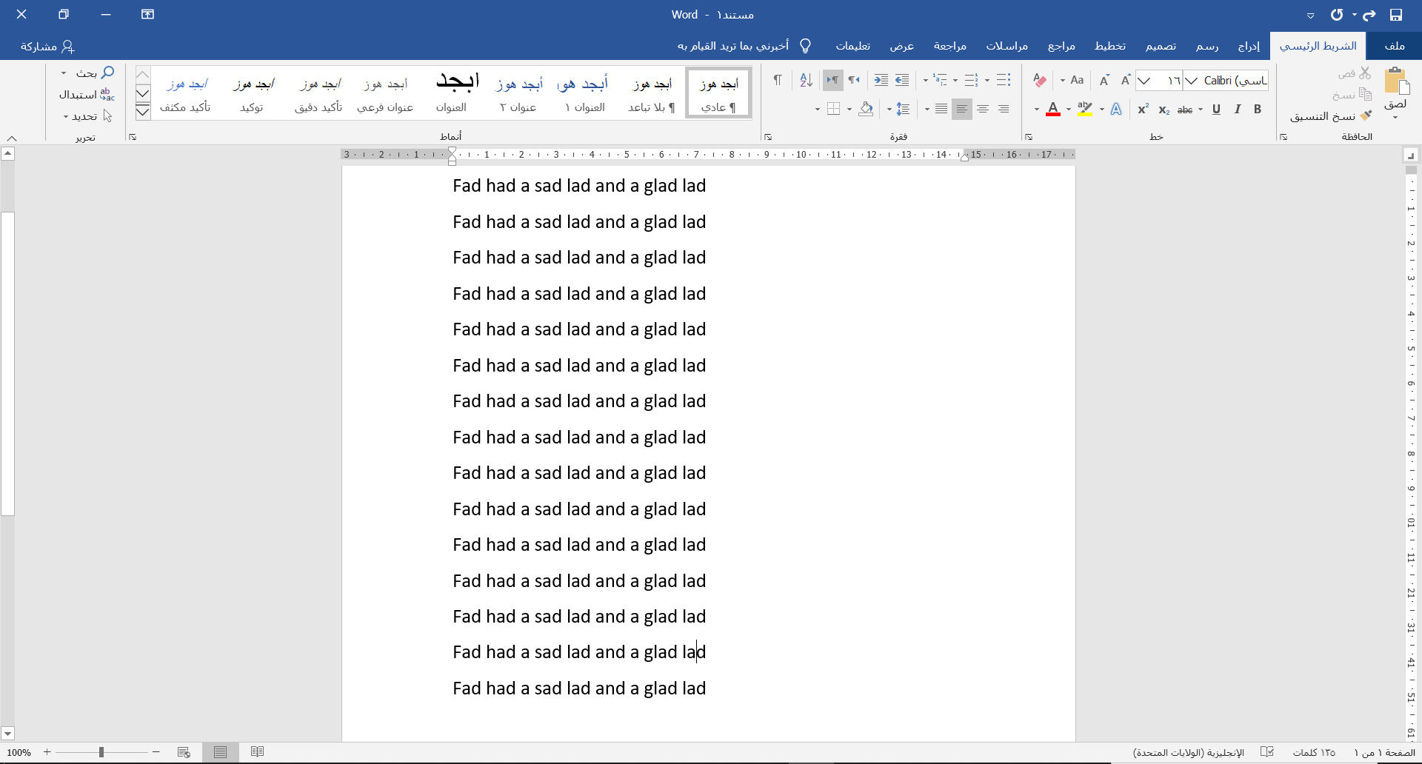Click the Share (مشاركة) button
This screenshot has width=1422, height=764.
tap(48, 47)
